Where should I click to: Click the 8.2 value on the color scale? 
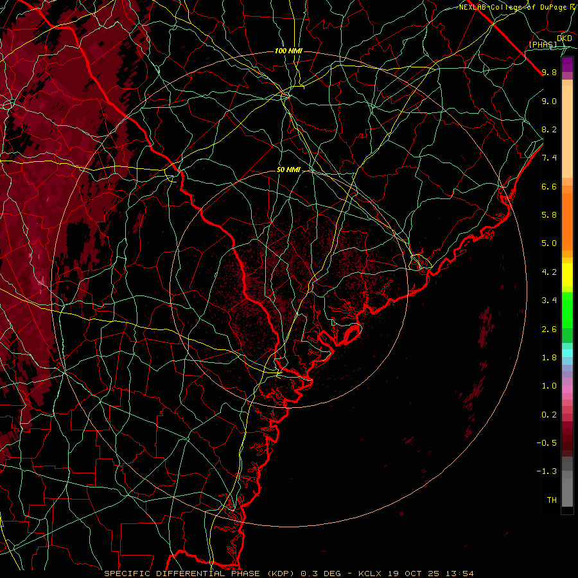click(x=549, y=129)
